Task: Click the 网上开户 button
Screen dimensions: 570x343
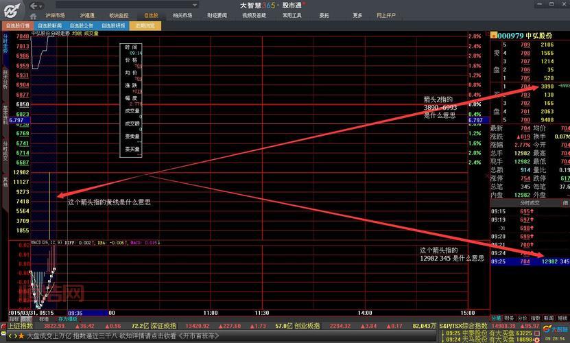Action: (x=386, y=14)
